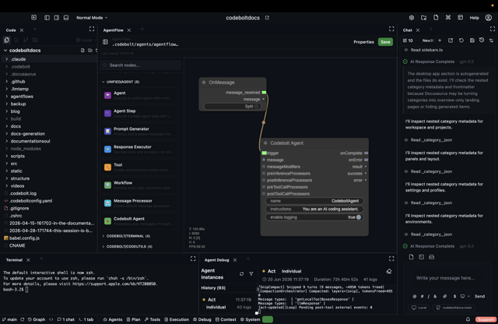Maximize the Chat panel
This screenshot has width=498, height=324.
(x=493, y=29)
